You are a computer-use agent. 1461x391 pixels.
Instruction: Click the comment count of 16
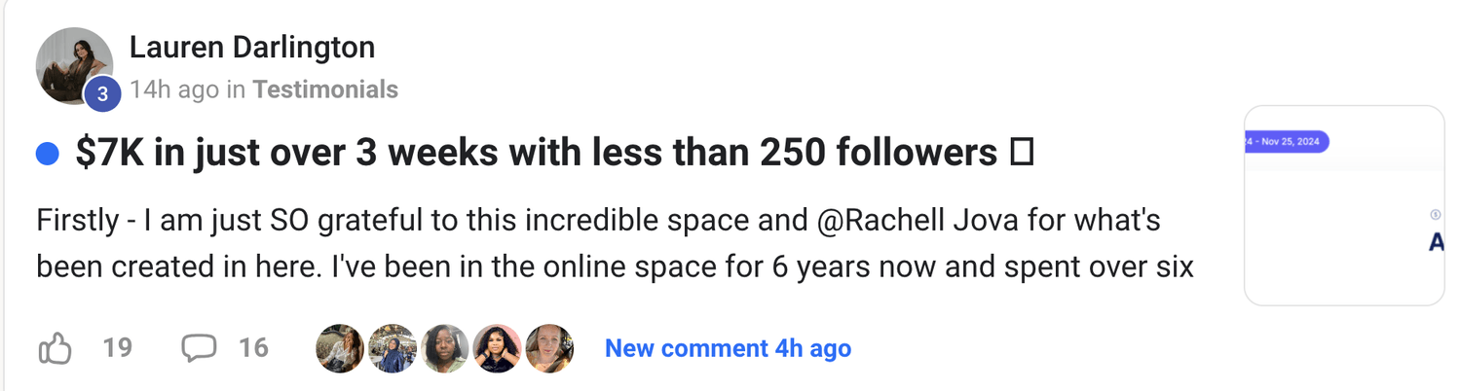point(253,348)
